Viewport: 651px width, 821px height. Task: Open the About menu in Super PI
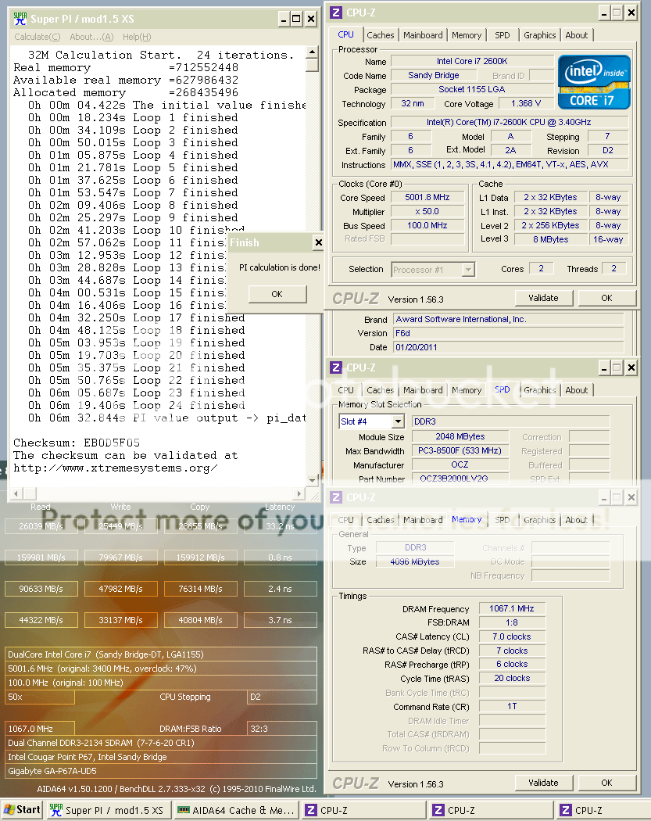coord(91,37)
